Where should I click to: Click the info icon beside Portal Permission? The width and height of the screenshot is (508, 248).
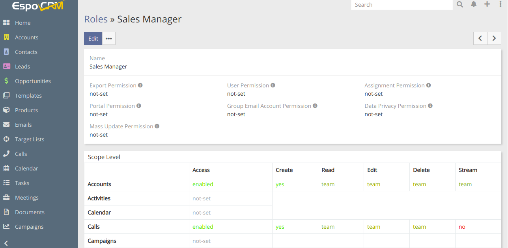[x=139, y=106]
